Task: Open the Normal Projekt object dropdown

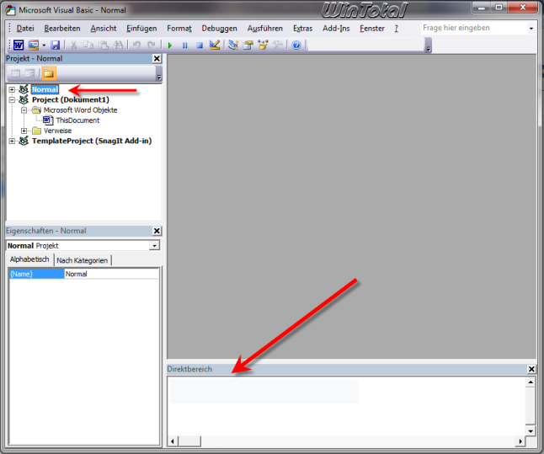Action: tap(154, 246)
